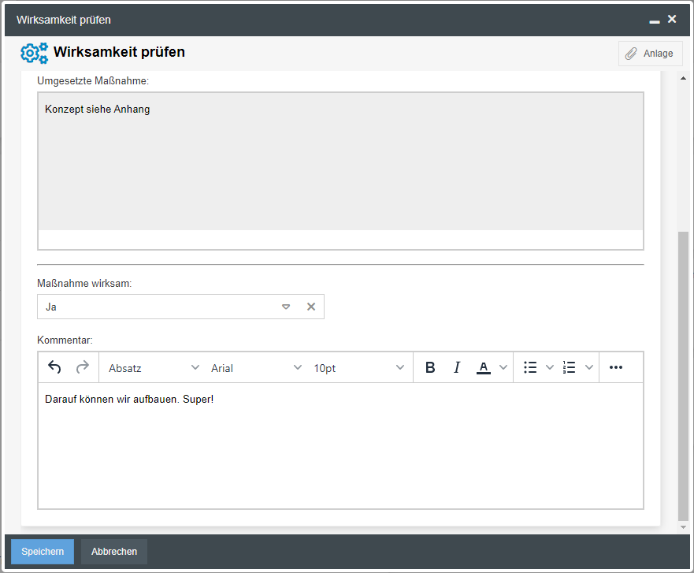Apply text color with the underlined A
Screen dimensions: 694x573
pyautogui.click(x=484, y=367)
